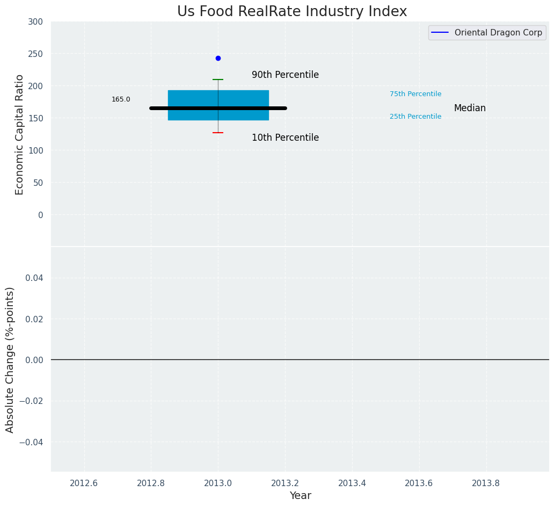Click the green 90th percentile whisker cap
This screenshot has width=555, height=506.
tap(218, 79)
